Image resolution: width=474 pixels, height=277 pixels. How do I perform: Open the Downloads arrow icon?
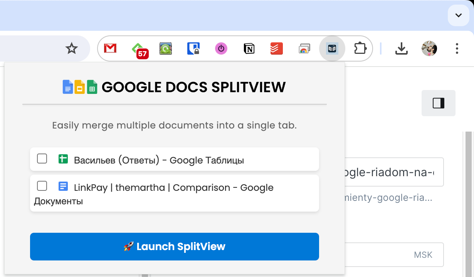coord(402,48)
